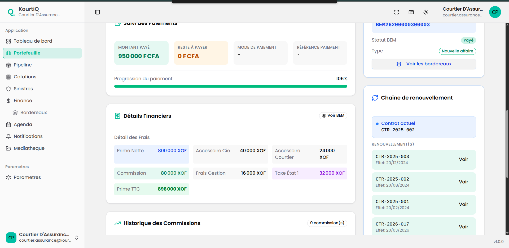This screenshot has height=248, width=509.
Task: Open the Parametres settings item
Action: click(27, 177)
